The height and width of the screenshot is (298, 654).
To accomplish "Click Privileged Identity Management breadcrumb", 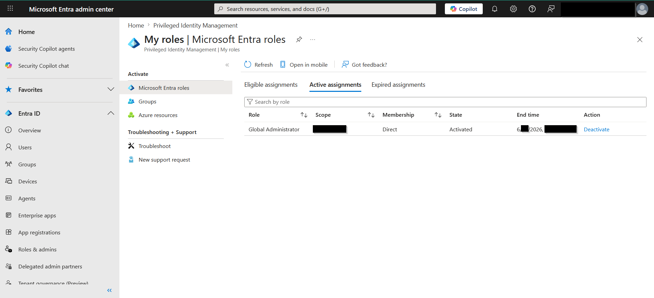I will pos(195,26).
